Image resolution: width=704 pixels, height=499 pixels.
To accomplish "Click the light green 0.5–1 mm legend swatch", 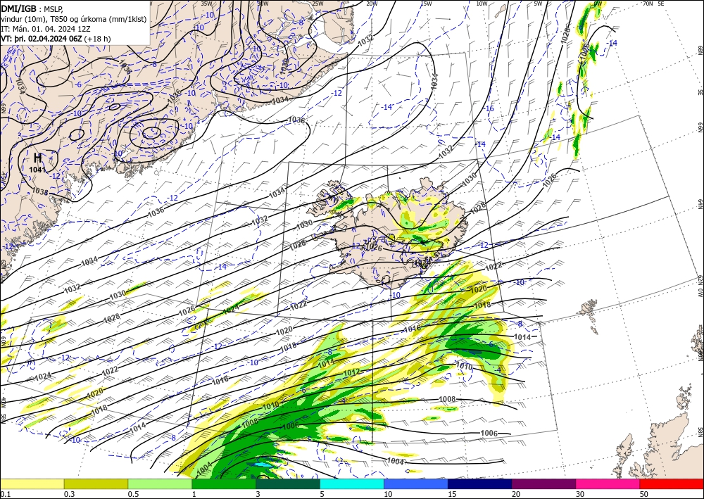I will 160,484.
